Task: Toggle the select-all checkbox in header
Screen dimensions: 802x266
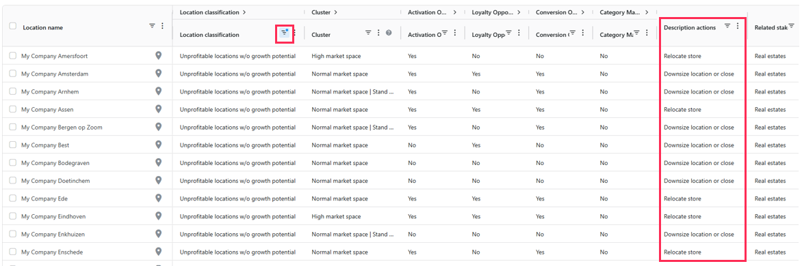Action: coord(13,26)
